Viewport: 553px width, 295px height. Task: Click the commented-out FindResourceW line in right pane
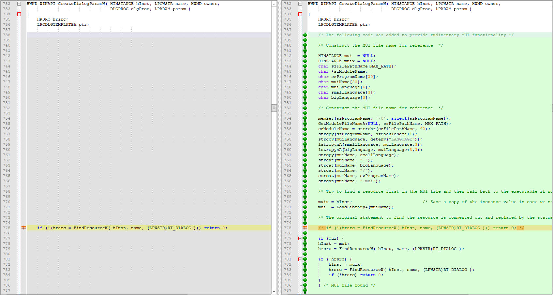[x=421, y=228]
